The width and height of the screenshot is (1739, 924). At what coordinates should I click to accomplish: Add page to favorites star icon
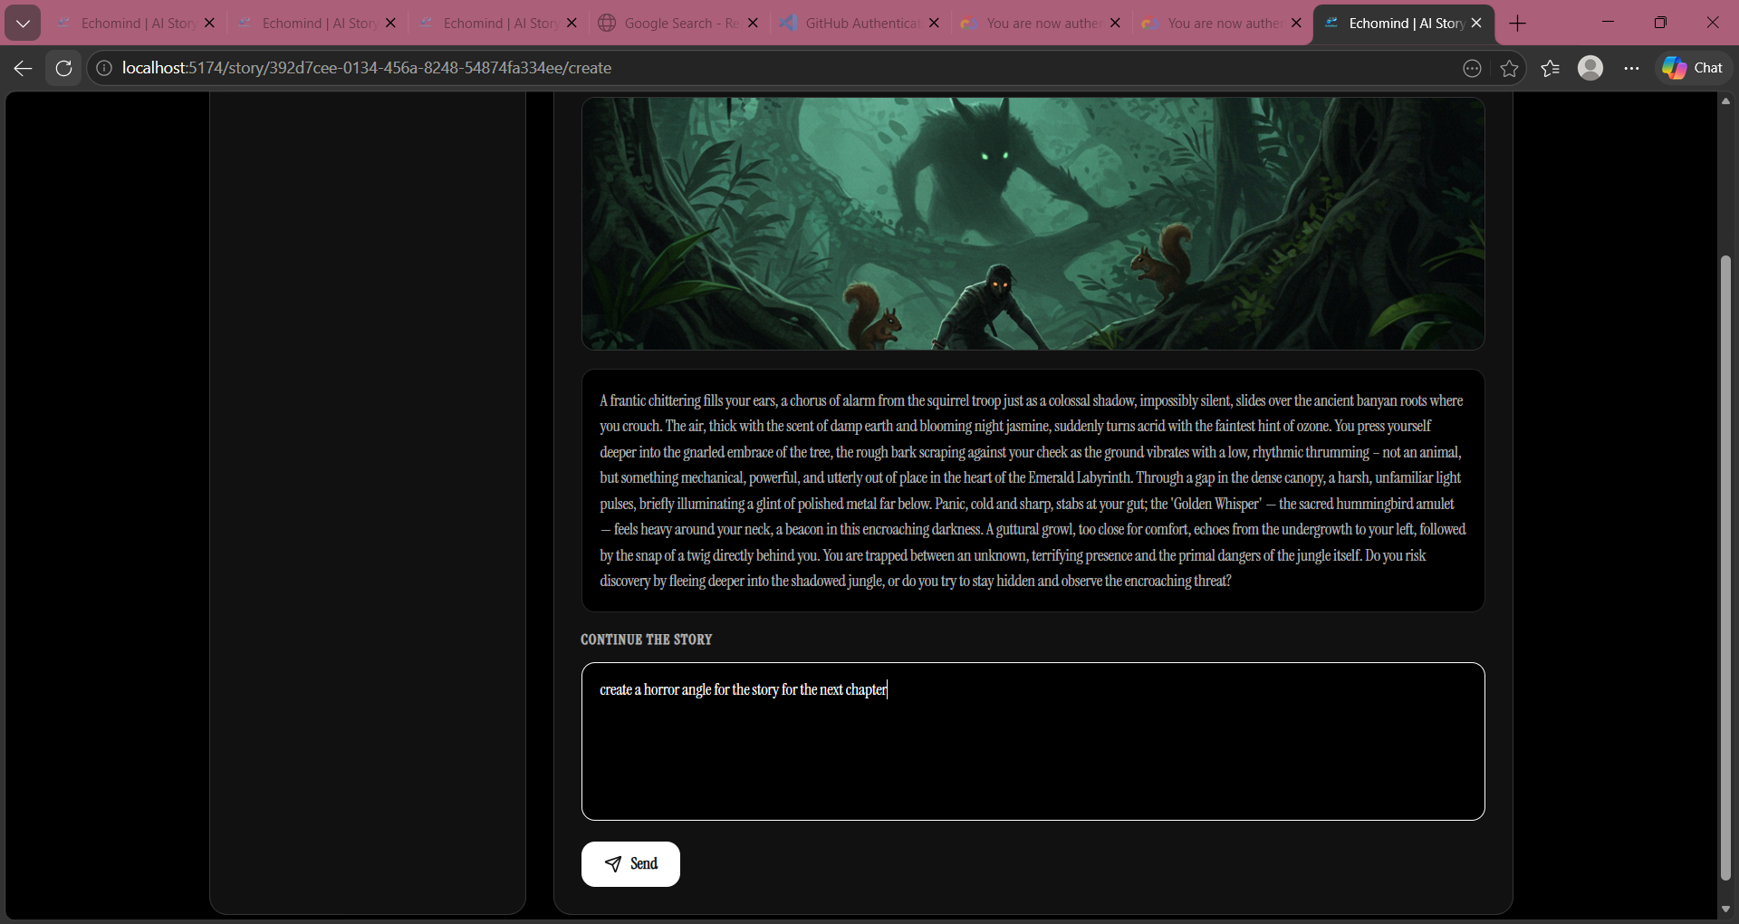pos(1509,68)
